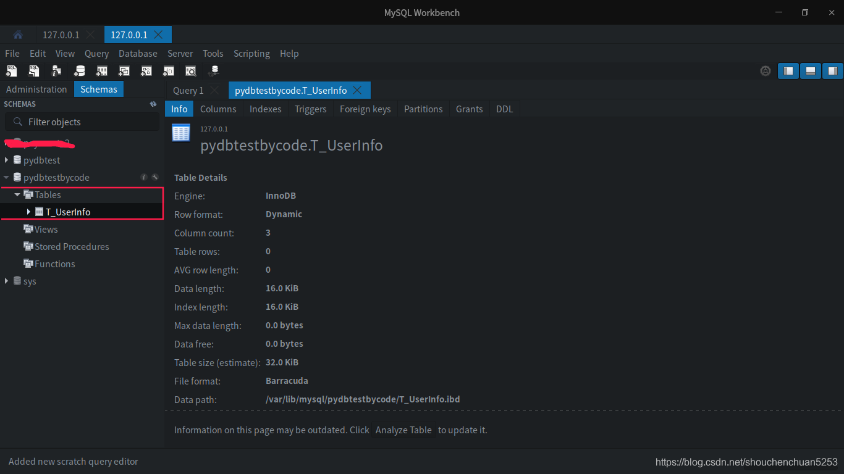Close the Query 1 tab

(214, 90)
